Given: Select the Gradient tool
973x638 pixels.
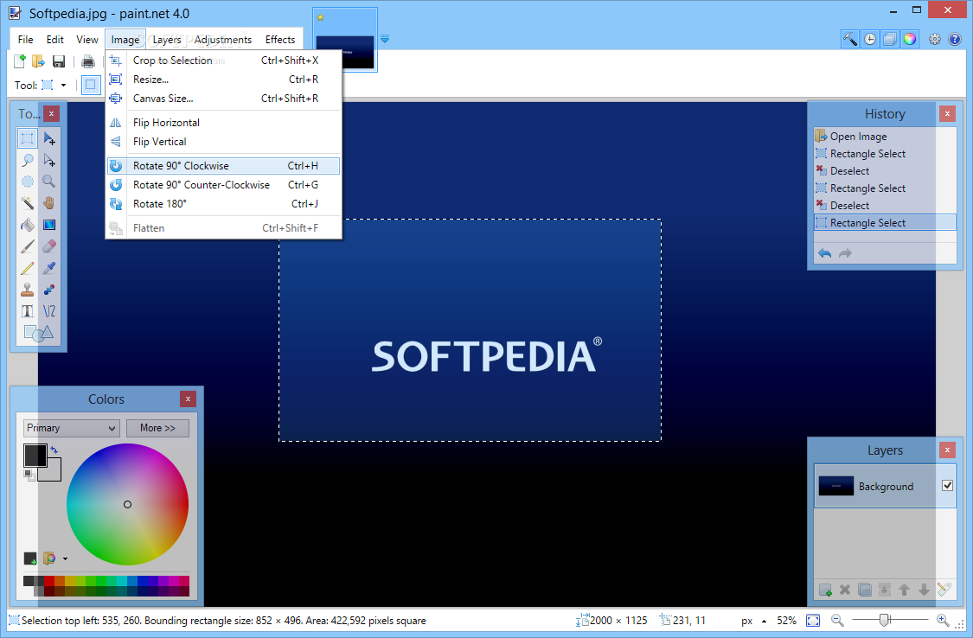Looking at the screenshot, I should pos(49,225).
